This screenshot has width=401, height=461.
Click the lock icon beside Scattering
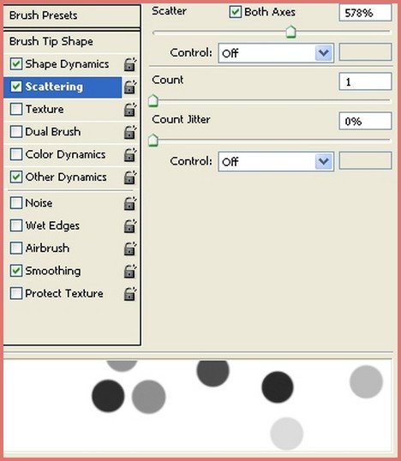tap(129, 87)
